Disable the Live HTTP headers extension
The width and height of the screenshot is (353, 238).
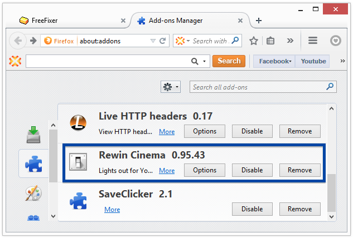[x=252, y=131]
